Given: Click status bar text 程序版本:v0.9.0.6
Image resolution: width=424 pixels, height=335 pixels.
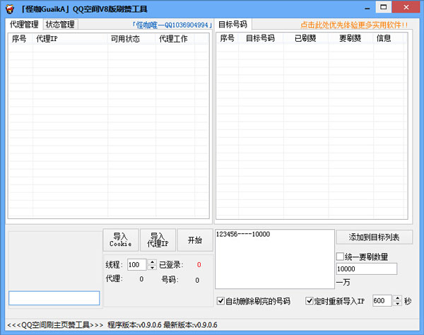Looking at the screenshot, I should click(x=134, y=324).
